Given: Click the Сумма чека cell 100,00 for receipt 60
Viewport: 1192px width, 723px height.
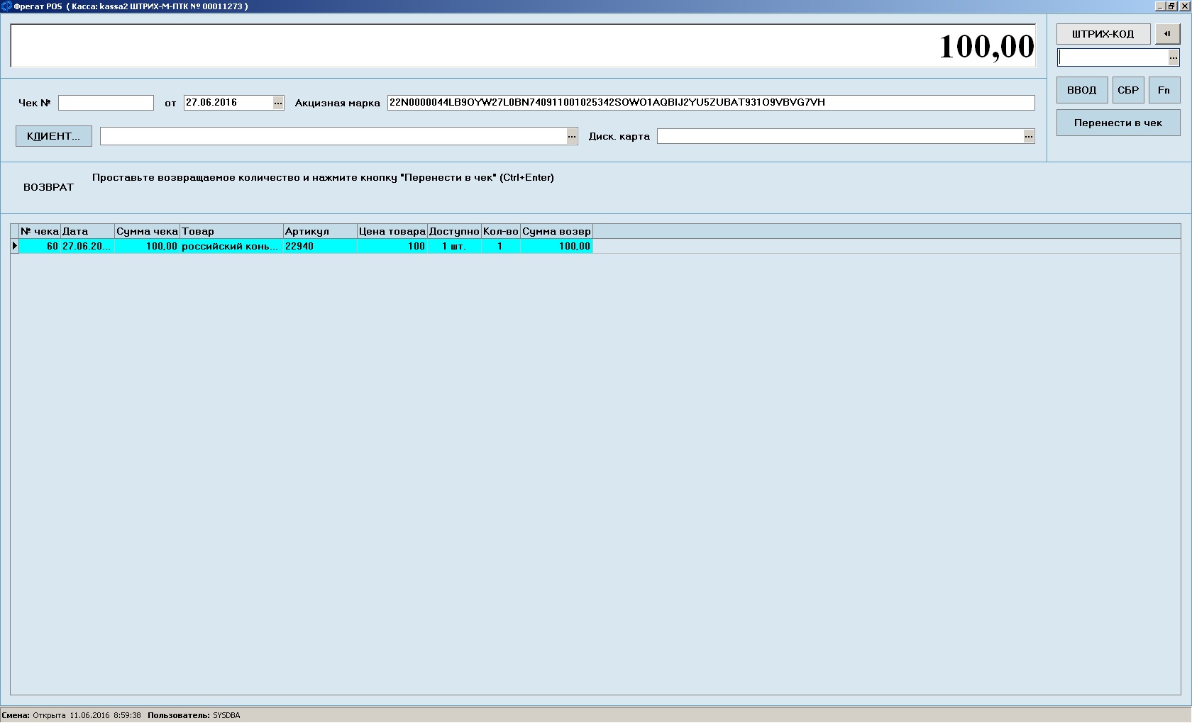Looking at the screenshot, I should [x=147, y=246].
